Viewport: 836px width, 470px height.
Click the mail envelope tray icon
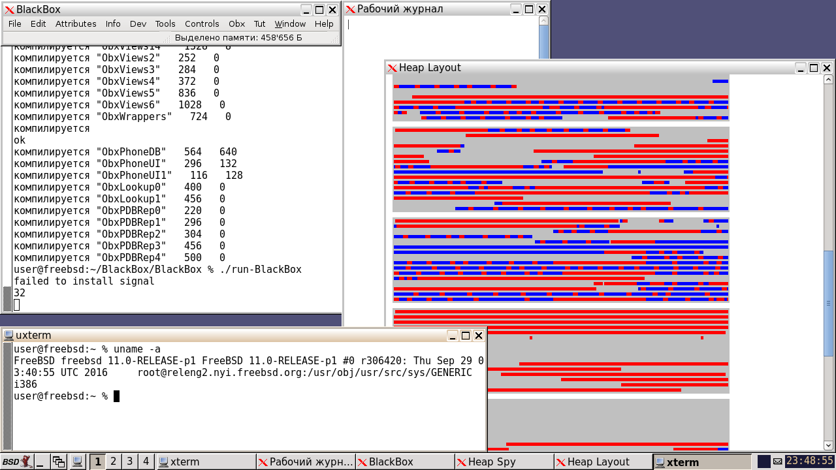pos(777,462)
